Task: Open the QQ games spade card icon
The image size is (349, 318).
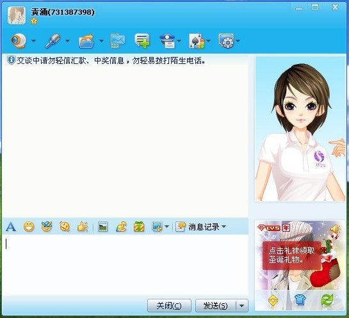Action: click(x=197, y=41)
